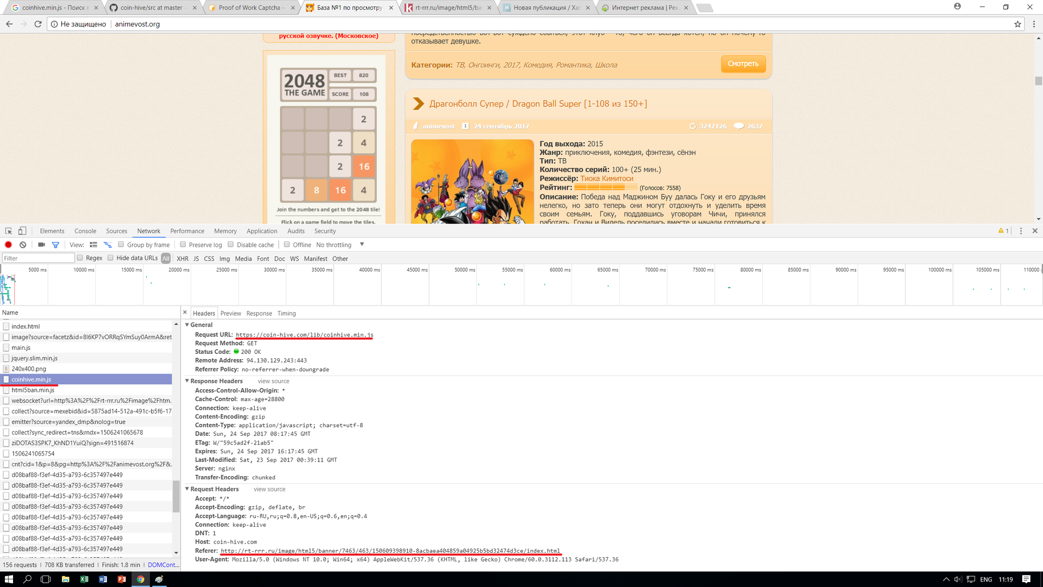The width and height of the screenshot is (1043, 587).
Task: Collapse the Response Headers section
Action: (x=187, y=381)
